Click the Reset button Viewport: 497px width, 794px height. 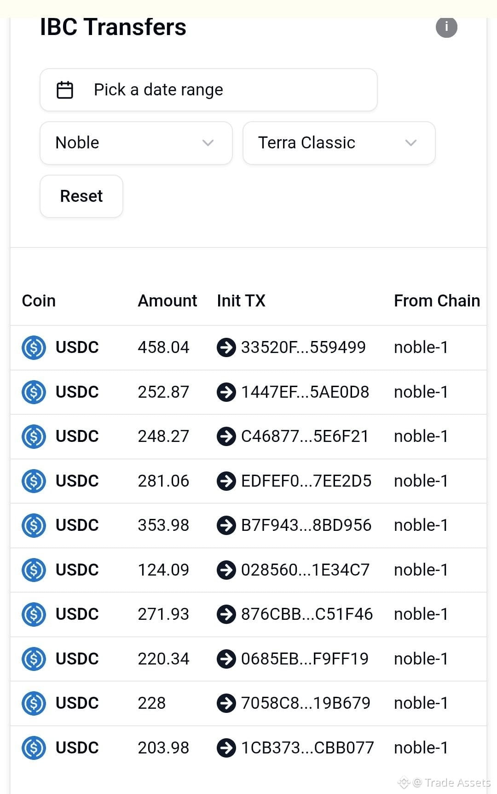point(81,196)
